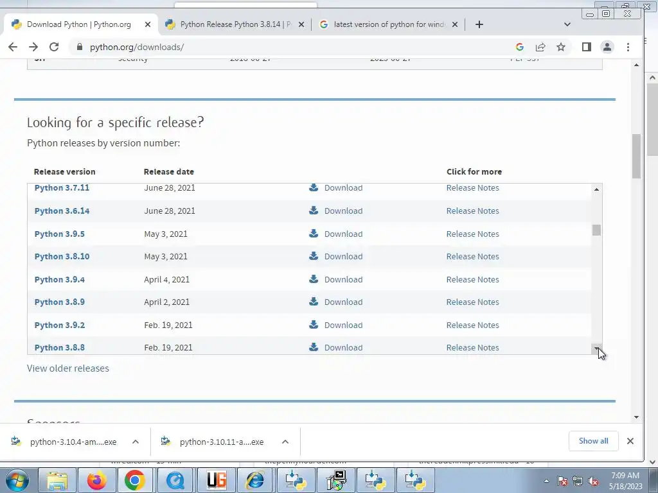Click the download icon for Python 3.8.10
The width and height of the screenshot is (658, 493).
pos(314,255)
